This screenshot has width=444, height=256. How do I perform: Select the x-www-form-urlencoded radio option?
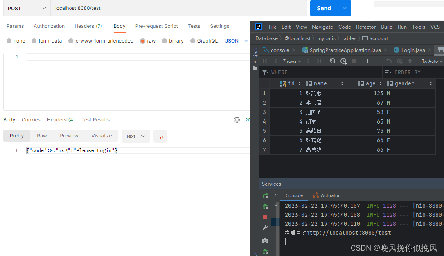71,41
